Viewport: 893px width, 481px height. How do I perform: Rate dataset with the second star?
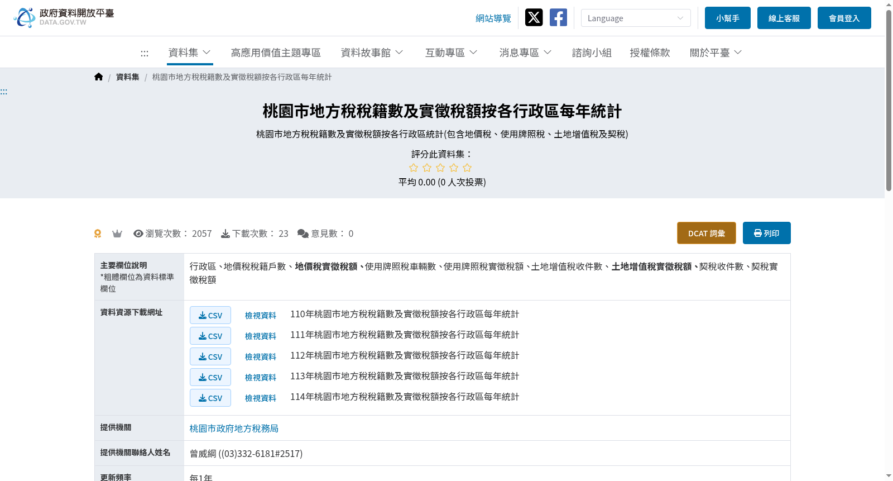427,168
